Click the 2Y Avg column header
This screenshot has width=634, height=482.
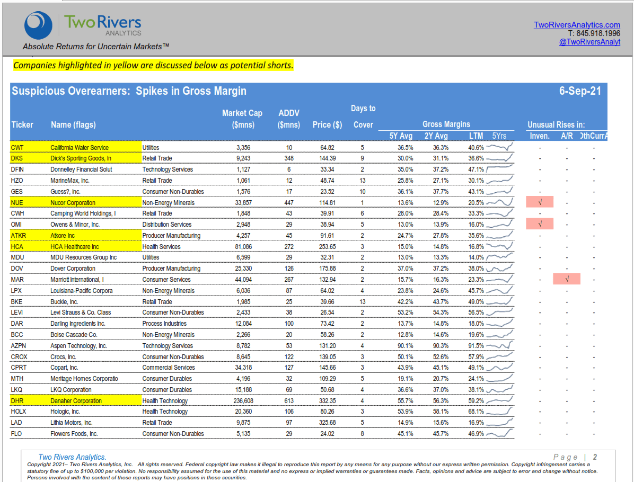click(436, 136)
